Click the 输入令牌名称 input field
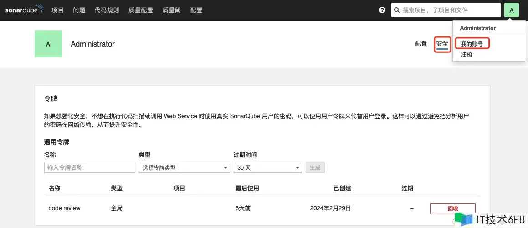 click(x=83, y=167)
